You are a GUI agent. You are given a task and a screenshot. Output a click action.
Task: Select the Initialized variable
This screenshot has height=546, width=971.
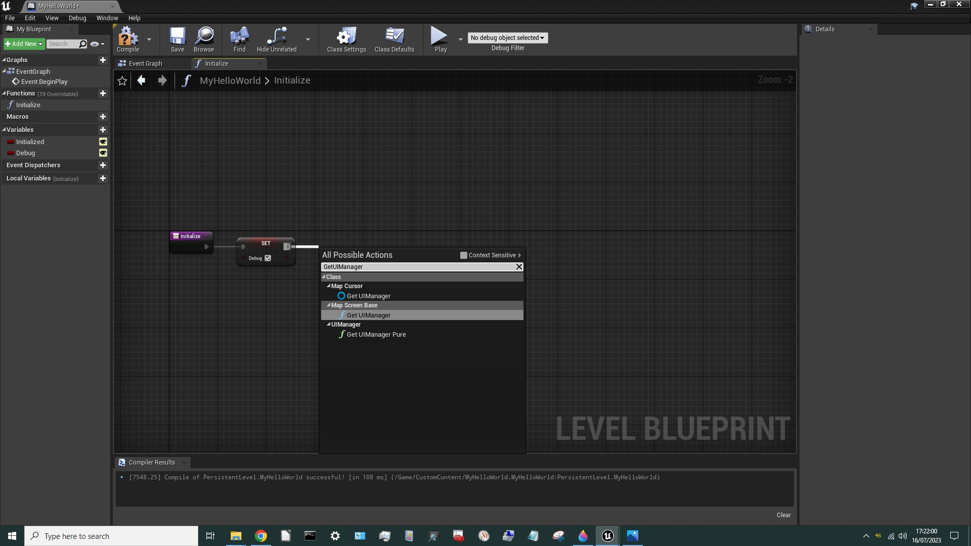[30, 142]
